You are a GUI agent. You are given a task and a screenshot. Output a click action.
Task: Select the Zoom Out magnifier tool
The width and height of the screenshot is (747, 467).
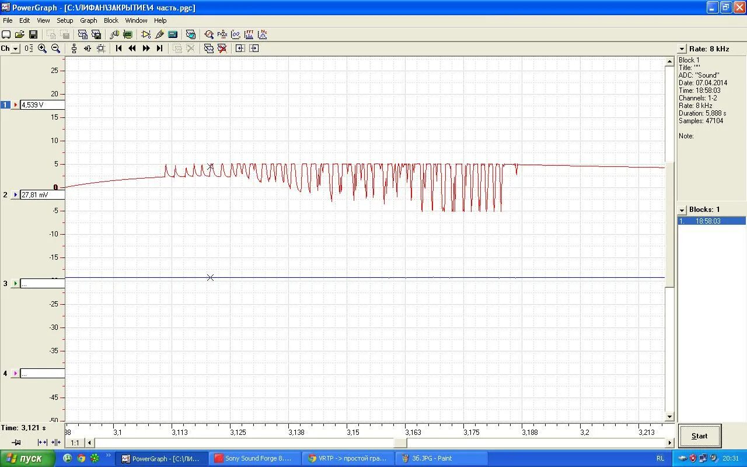(x=55, y=48)
